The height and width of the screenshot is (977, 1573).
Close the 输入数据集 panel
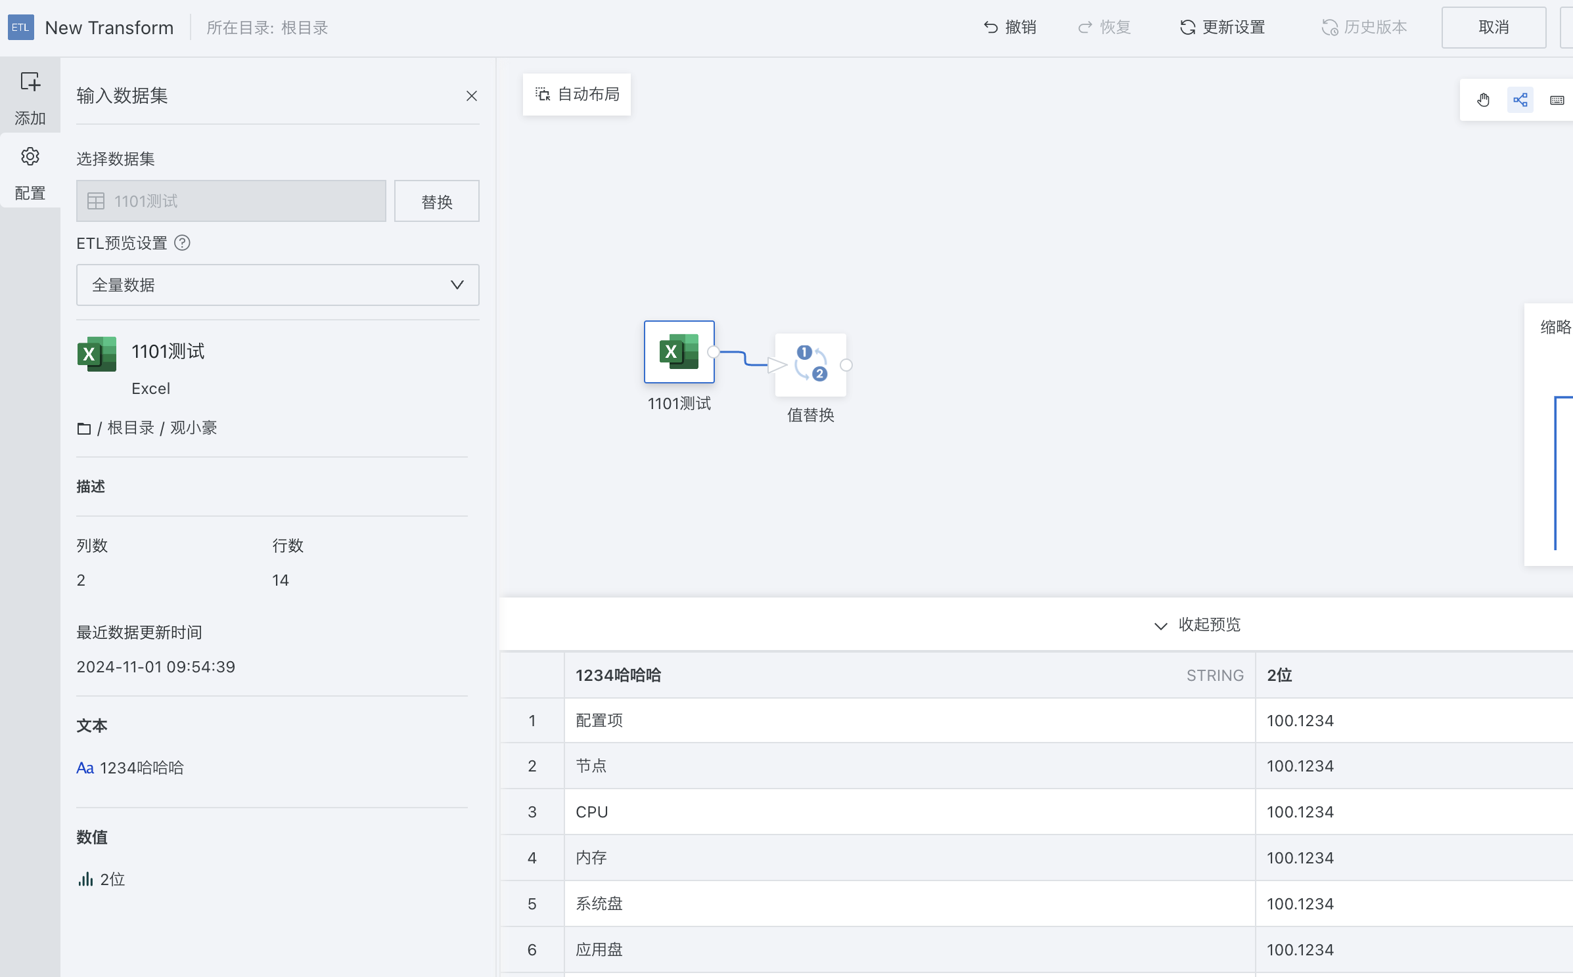click(472, 96)
